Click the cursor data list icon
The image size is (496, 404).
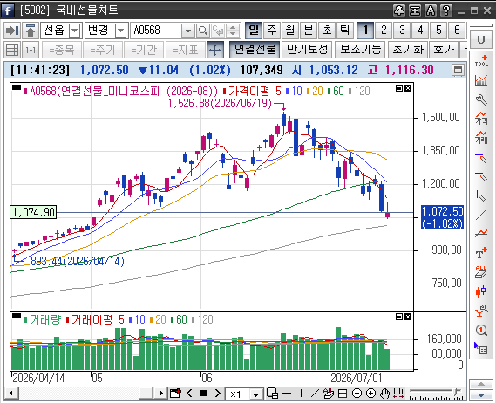[481, 349]
